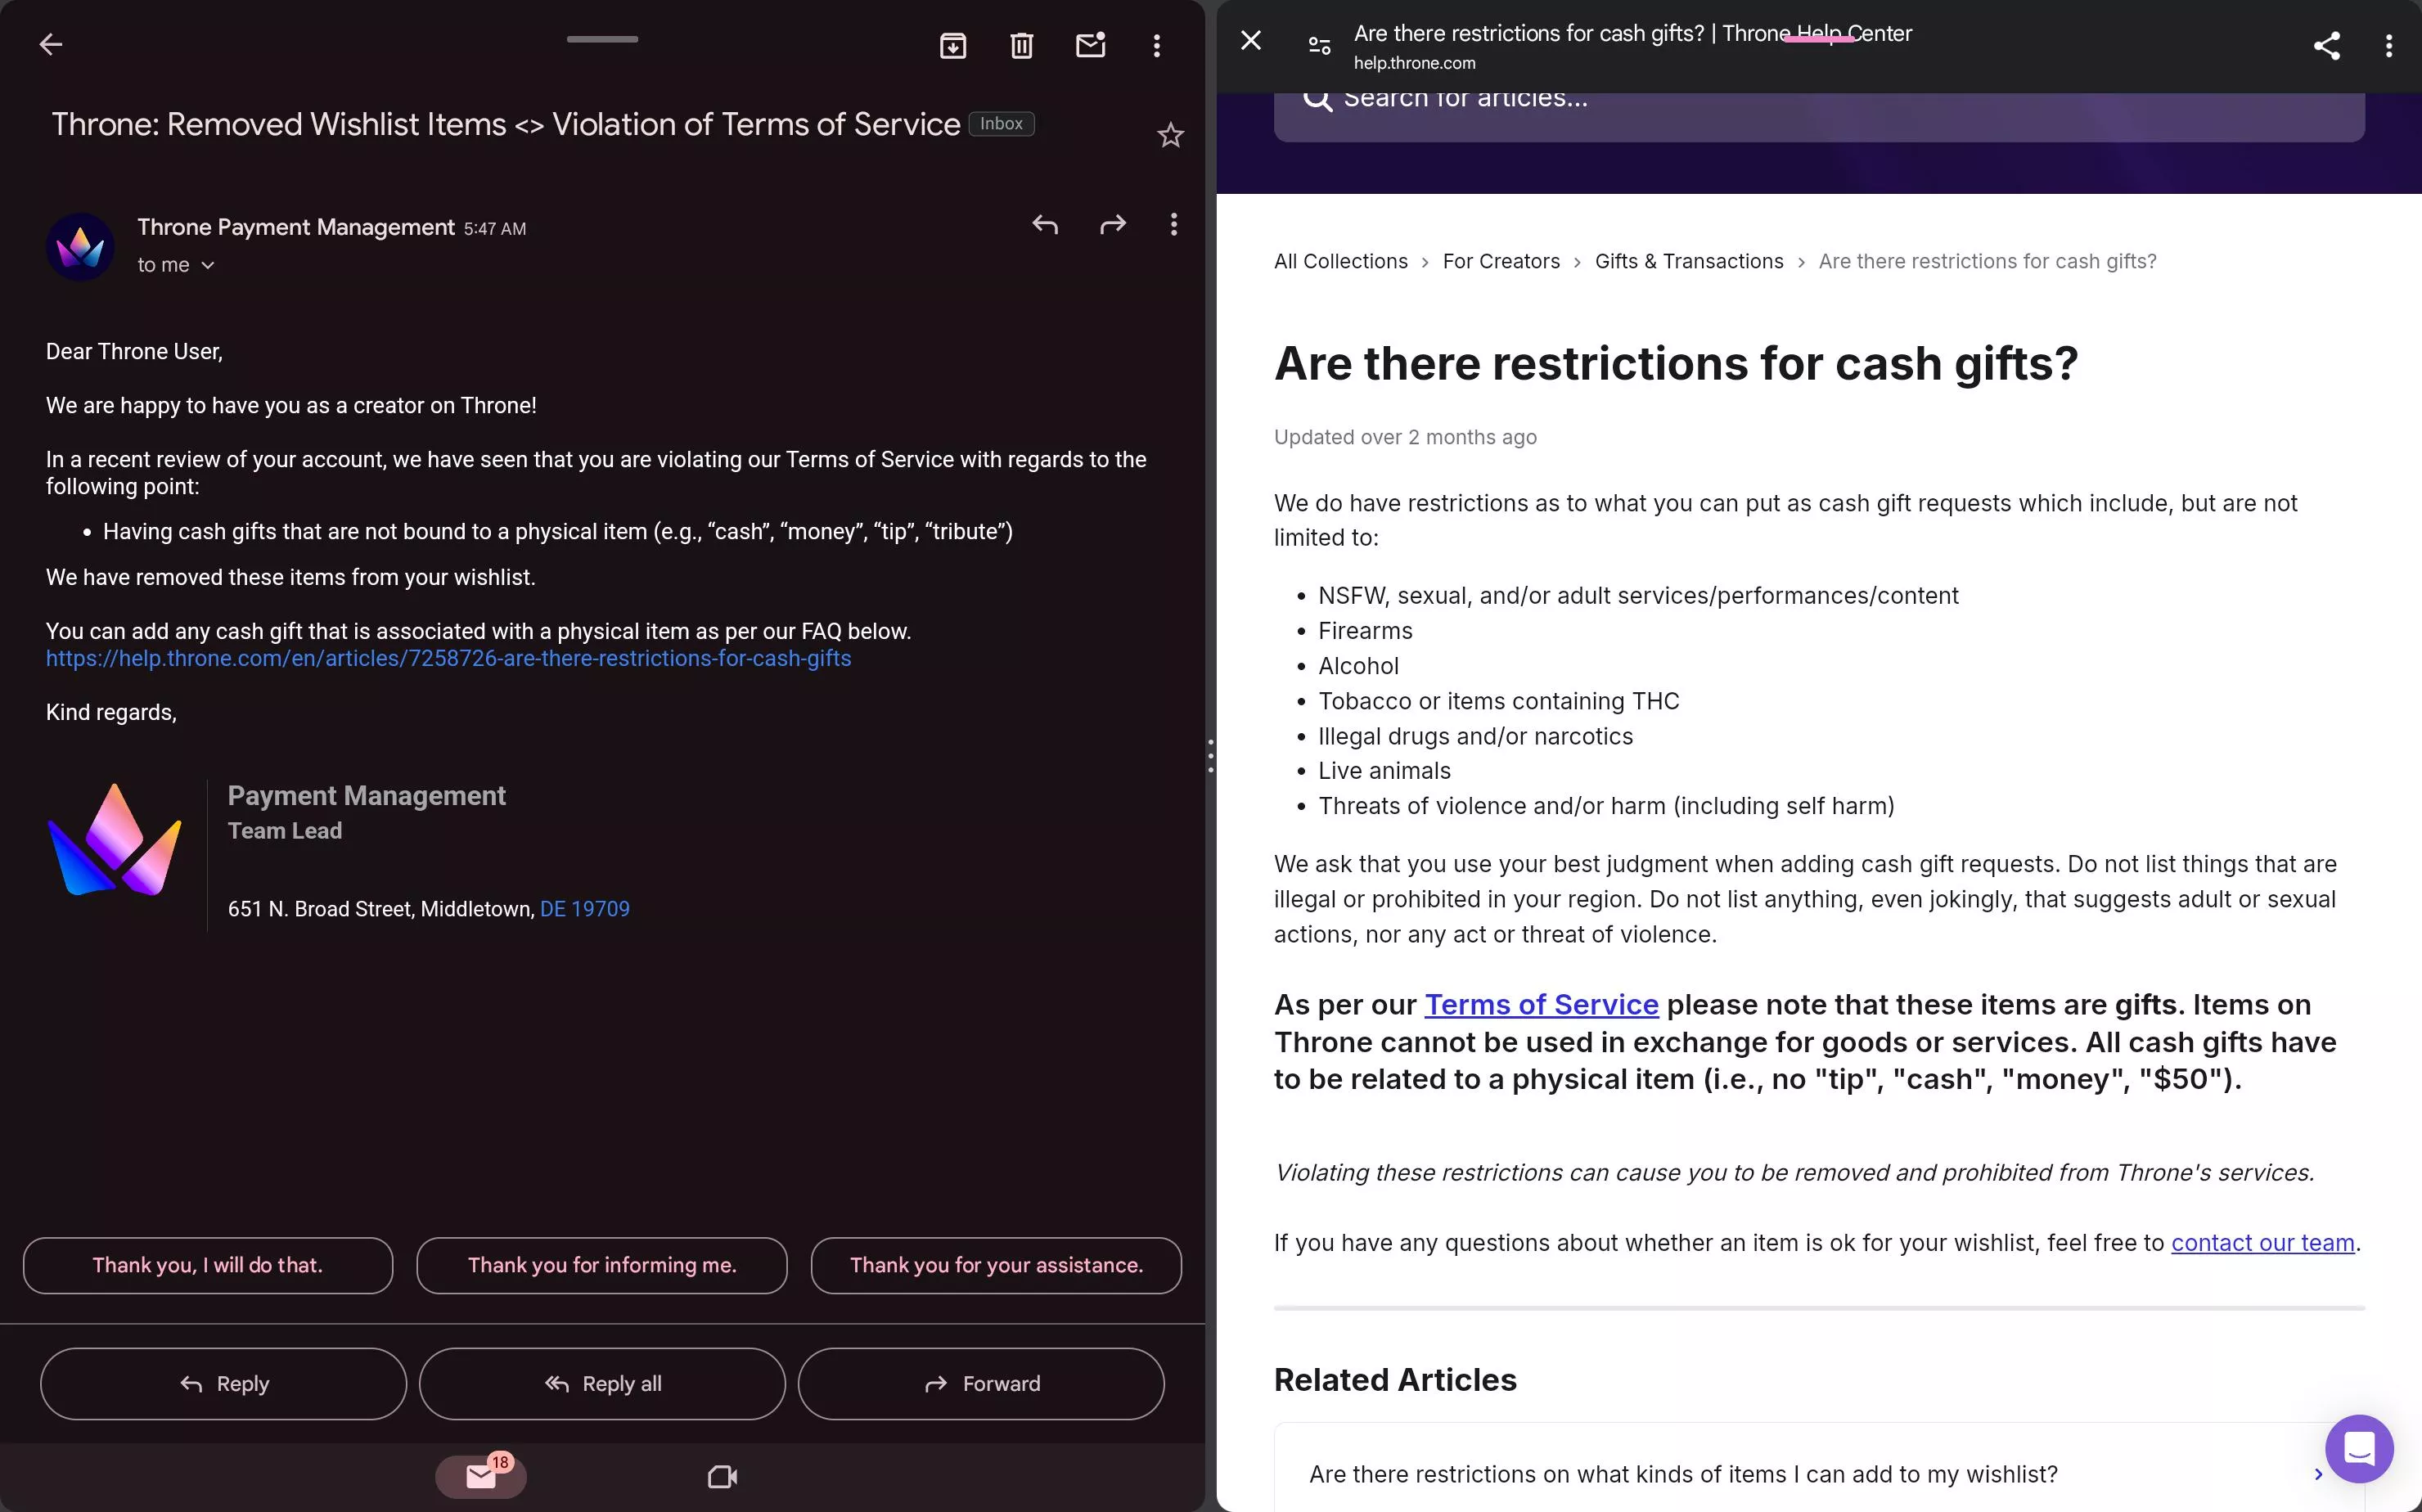The width and height of the screenshot is (2422, 1512).
Task: Go back to the inbox with the back arrow
Action: [51, 43]
